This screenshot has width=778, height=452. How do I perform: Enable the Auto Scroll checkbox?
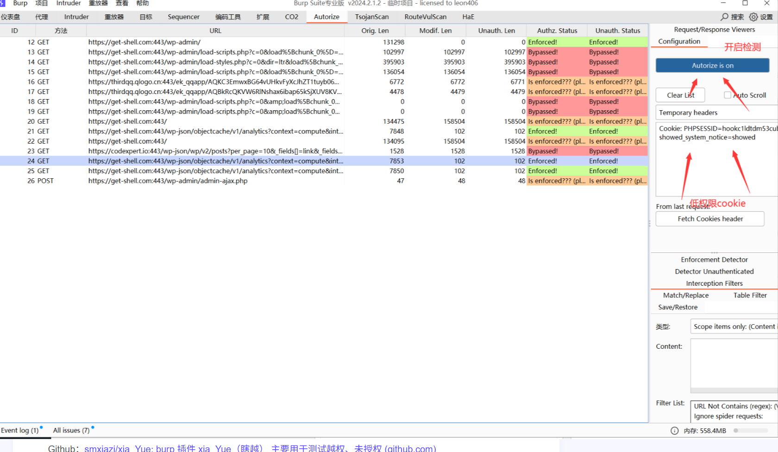(x=728, y=95)
